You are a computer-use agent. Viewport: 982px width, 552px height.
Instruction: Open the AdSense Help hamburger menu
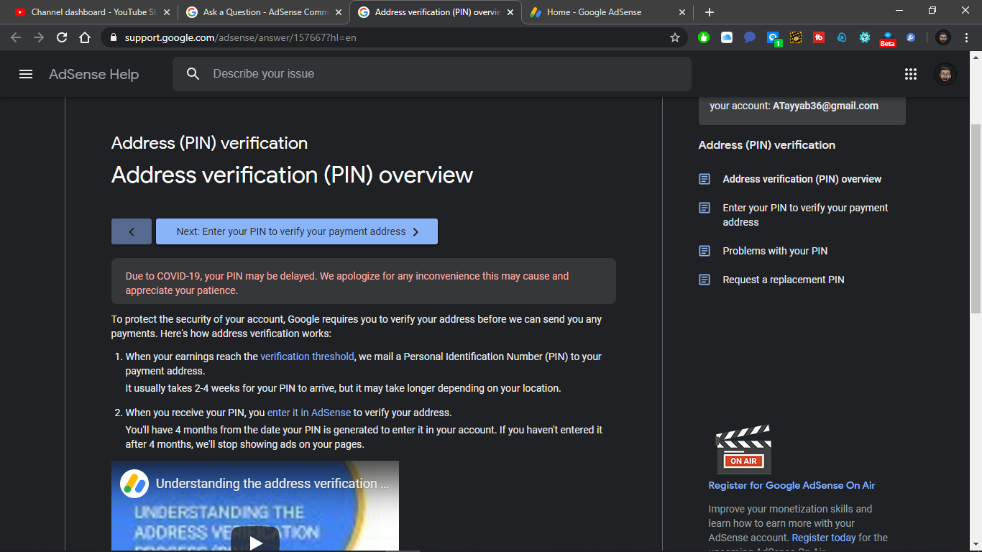pyautogui.click(x=26, y=74)
